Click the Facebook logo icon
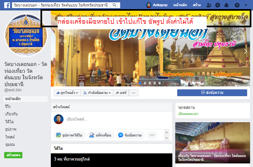 pos(7,5)
